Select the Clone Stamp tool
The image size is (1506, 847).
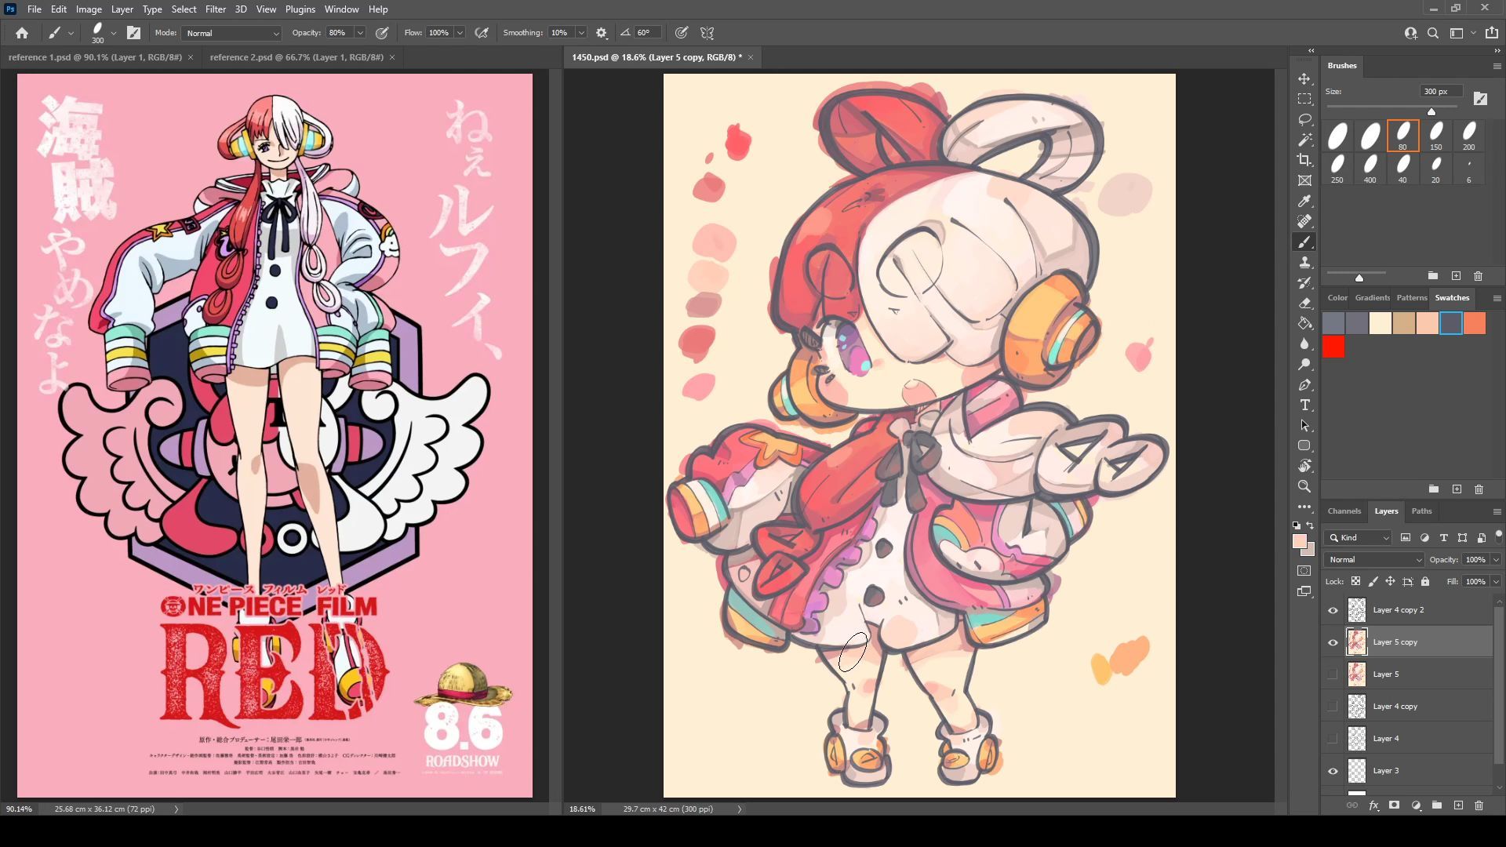tap(1304, 263)
